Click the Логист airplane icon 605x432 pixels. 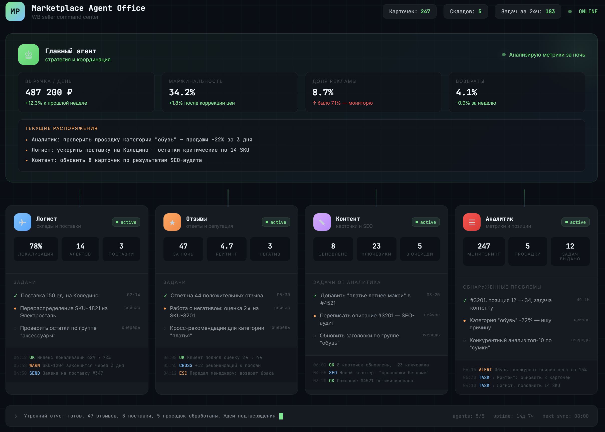tap(23, 222)
